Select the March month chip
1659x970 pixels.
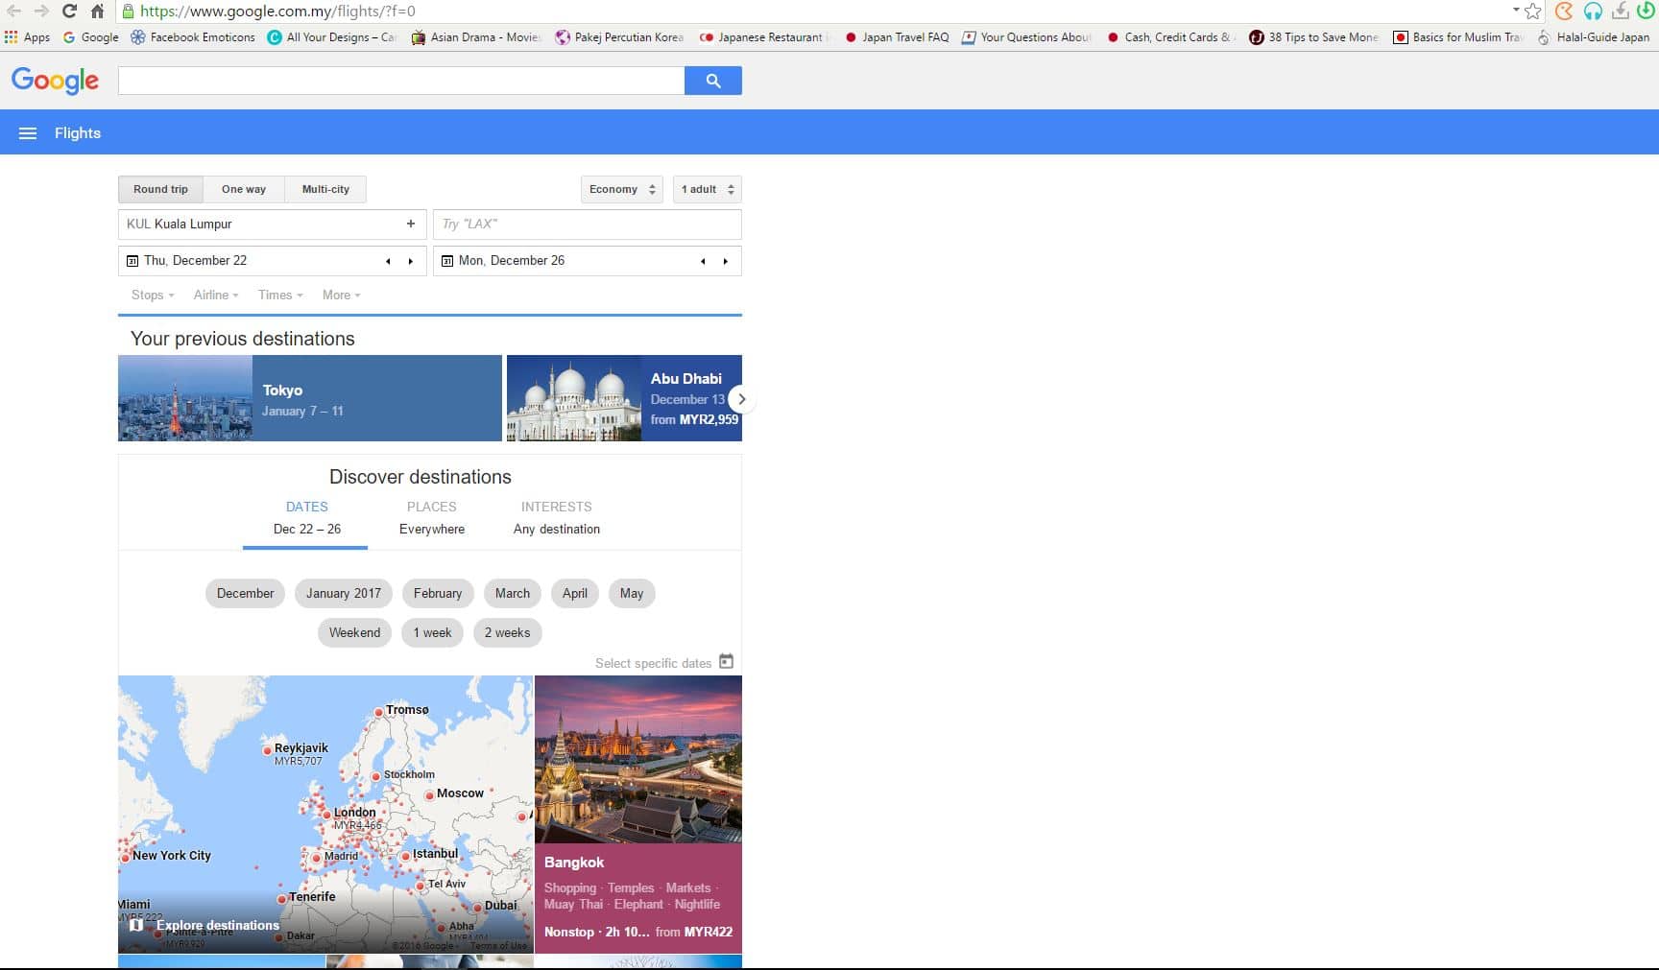(513, 593)
